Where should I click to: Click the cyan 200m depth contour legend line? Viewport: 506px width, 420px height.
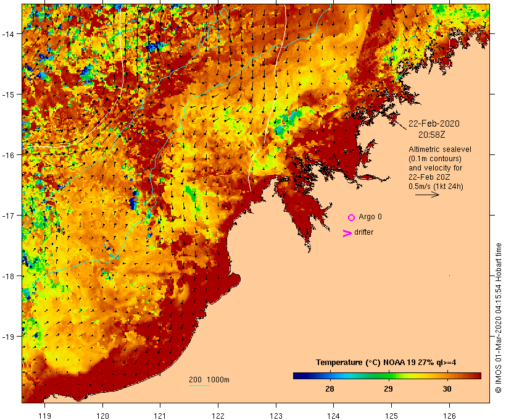coord(199,385)
